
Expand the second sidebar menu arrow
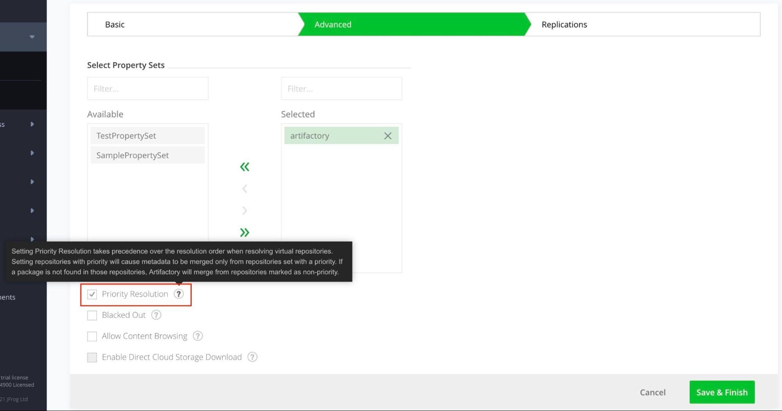[x=32, y=153]
